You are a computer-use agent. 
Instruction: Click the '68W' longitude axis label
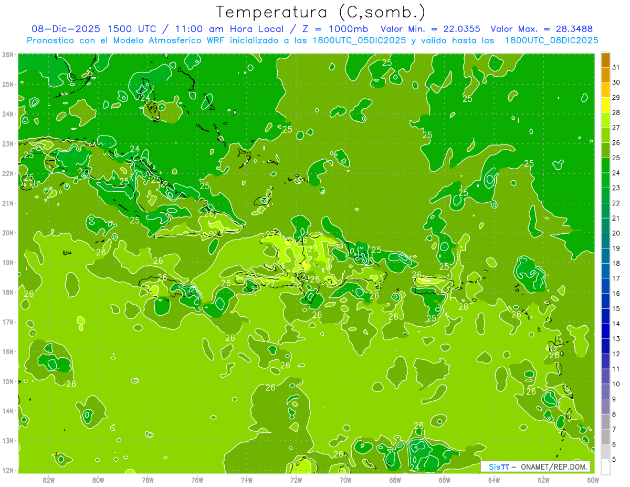(395, 480)
